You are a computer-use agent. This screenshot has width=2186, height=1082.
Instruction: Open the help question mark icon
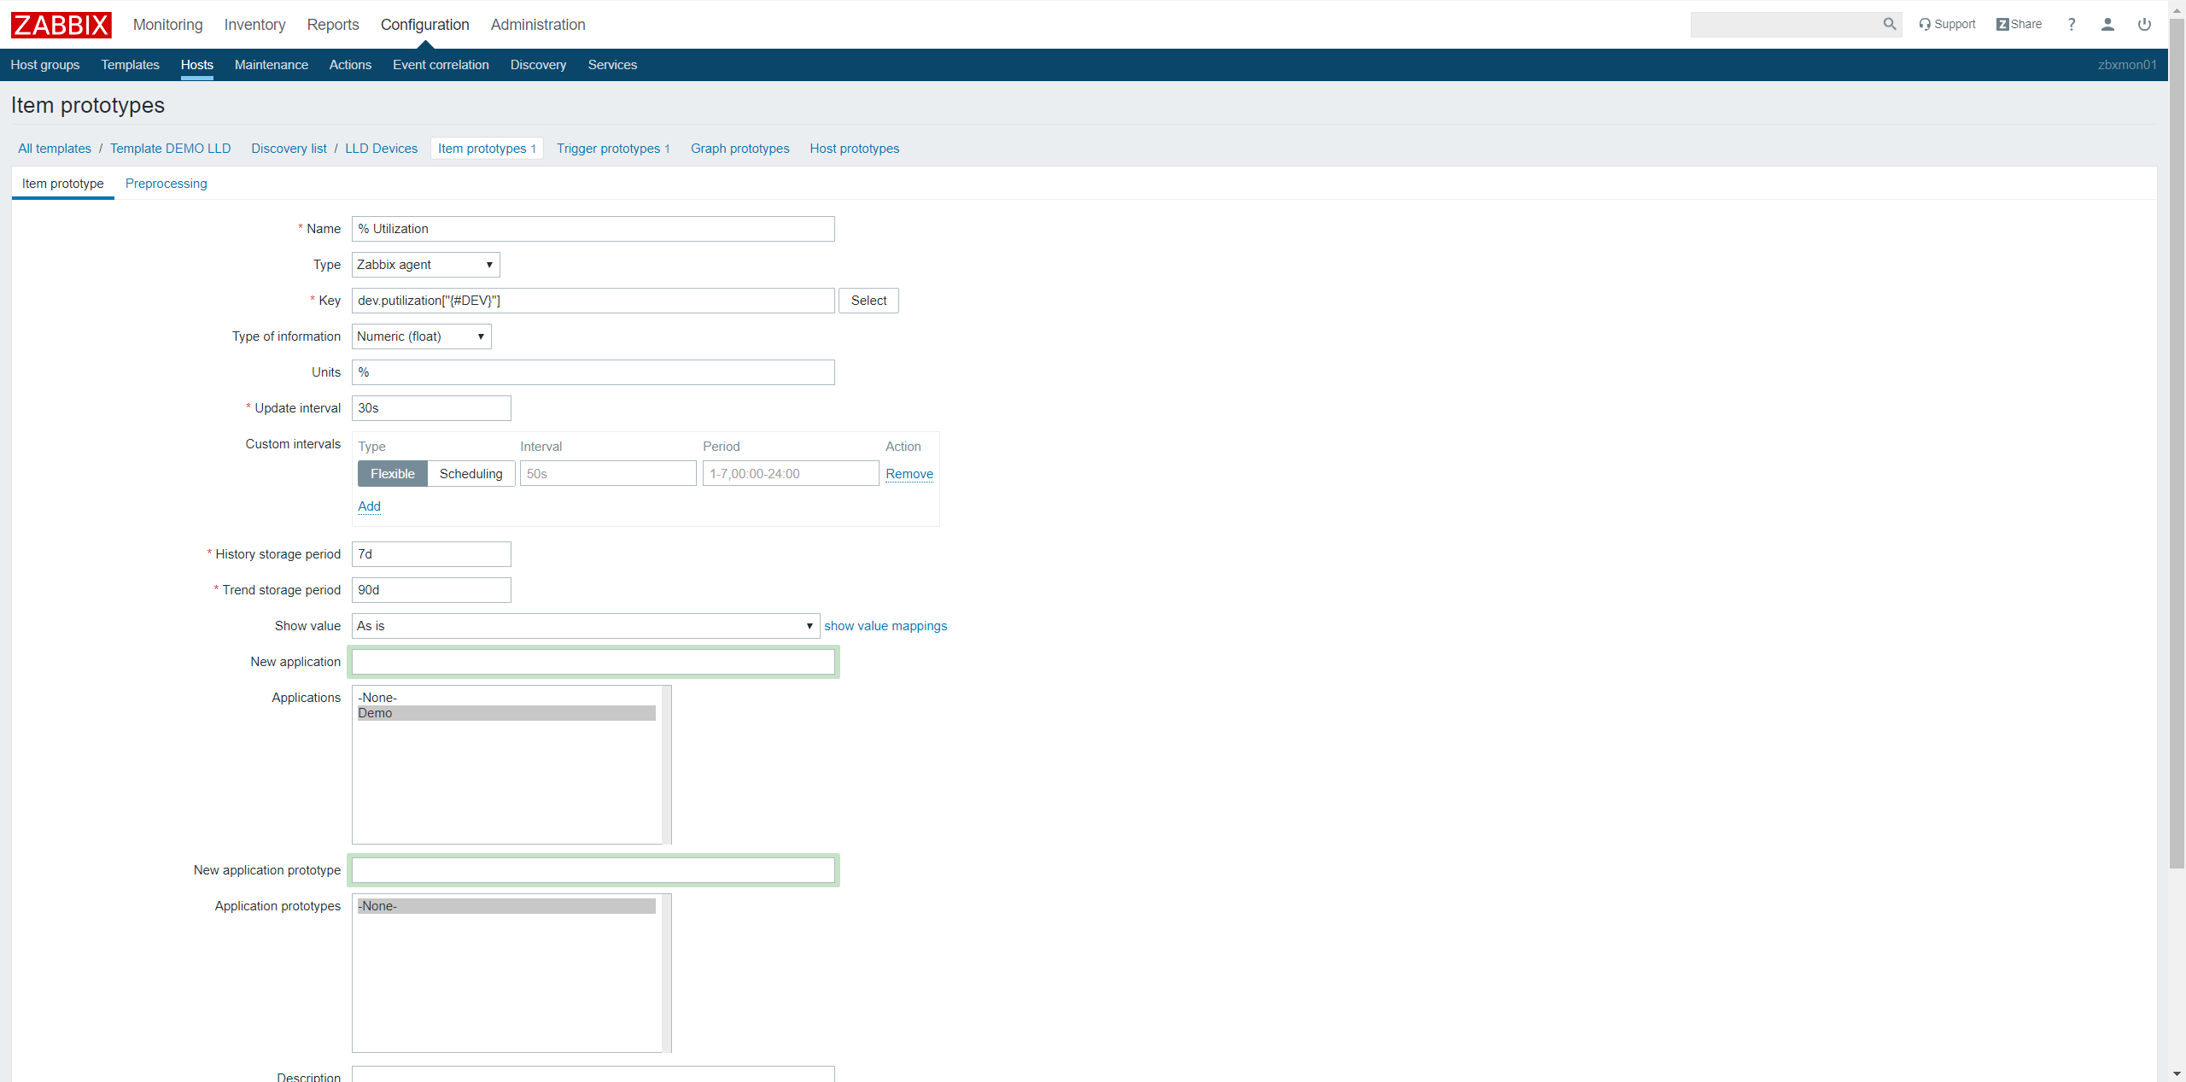[2071, 25]
